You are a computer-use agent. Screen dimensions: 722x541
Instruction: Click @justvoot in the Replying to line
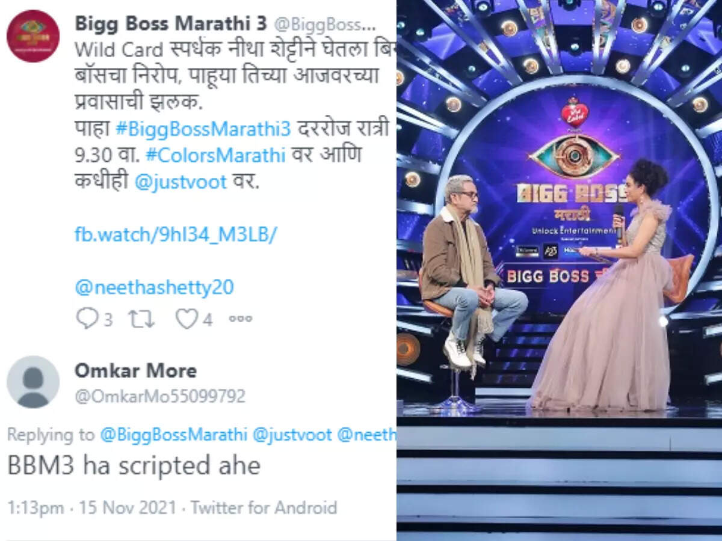click(x=292, y=435)
